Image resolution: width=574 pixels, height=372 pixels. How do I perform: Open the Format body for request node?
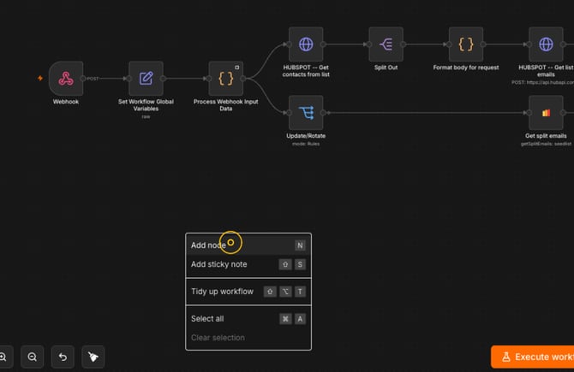tap(466, 44)
